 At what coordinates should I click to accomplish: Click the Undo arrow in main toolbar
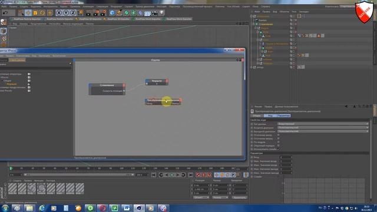tap(5, 12)
